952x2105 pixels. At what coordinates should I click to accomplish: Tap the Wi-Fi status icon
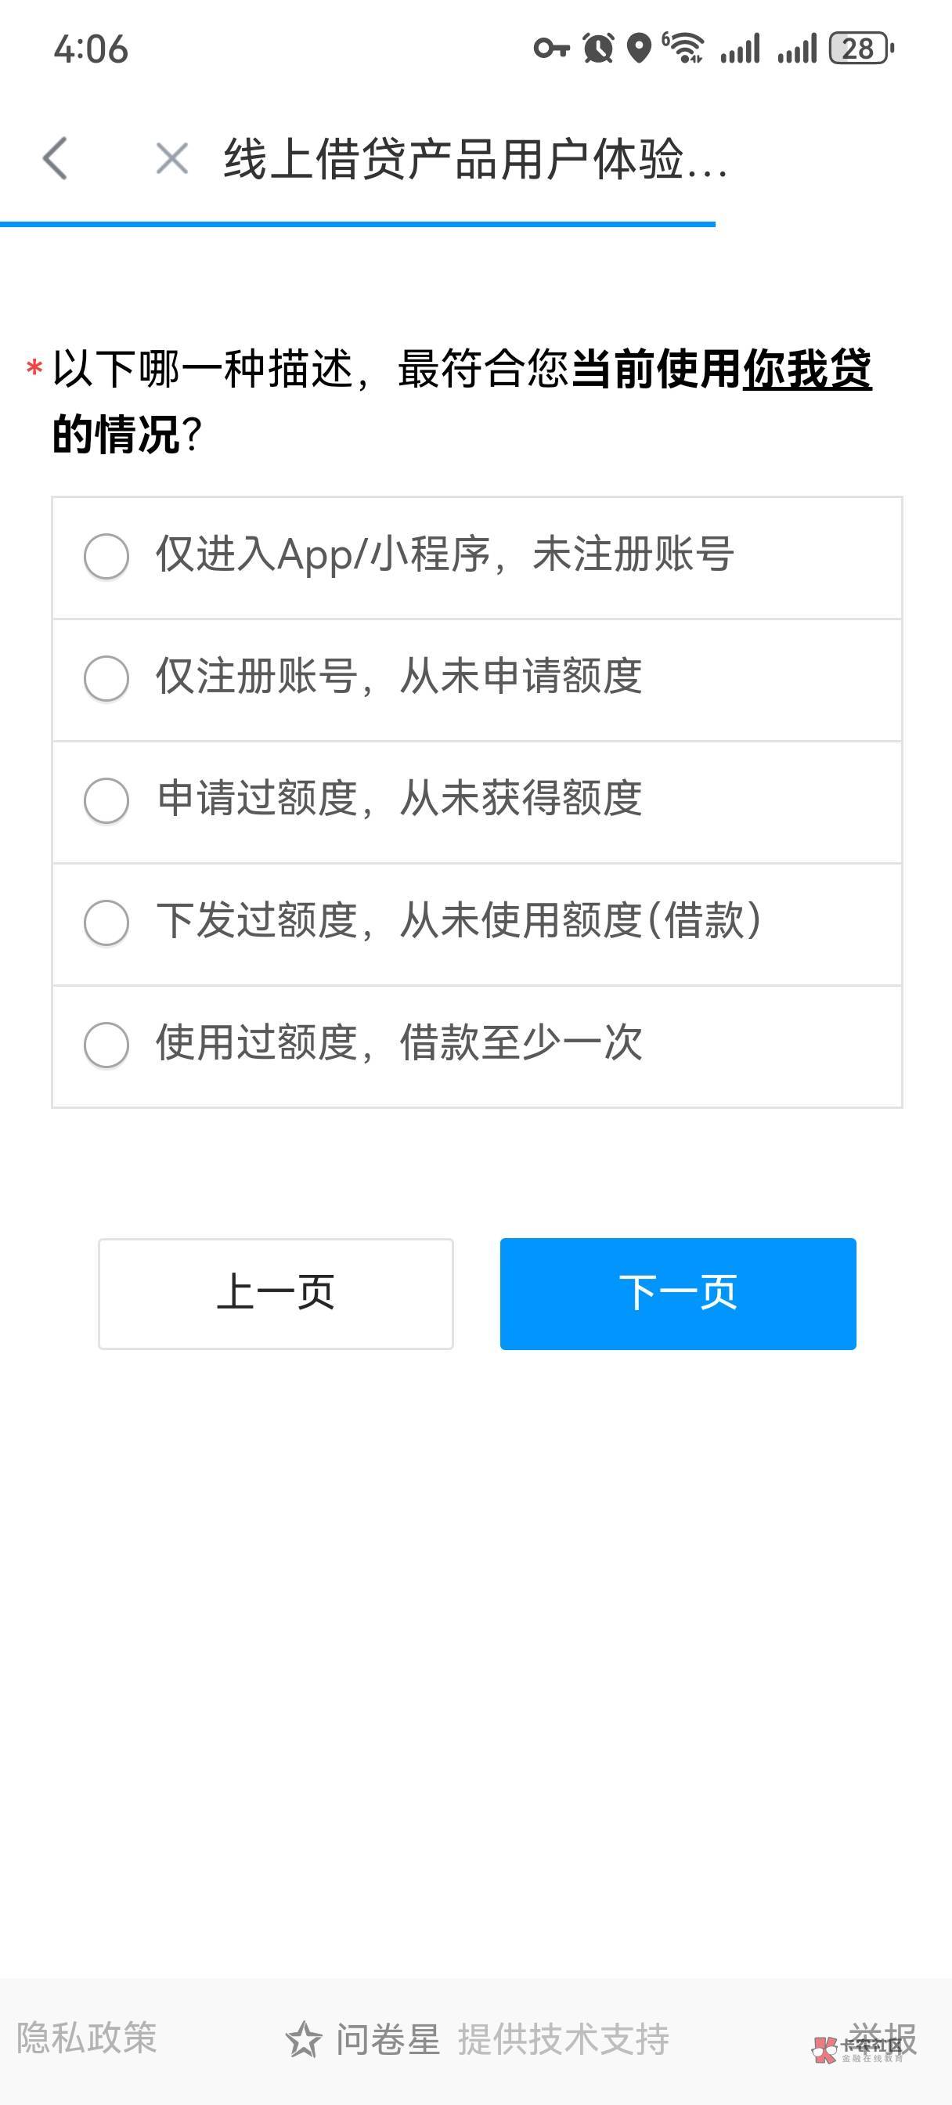click(x=683, y=49)
